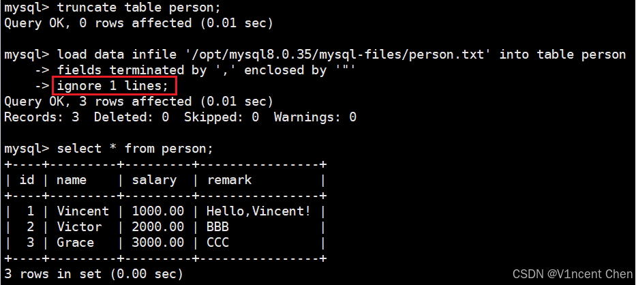Click the 'id' column header
The width and height of the screenshot is (636, 285).
point(27,180)
